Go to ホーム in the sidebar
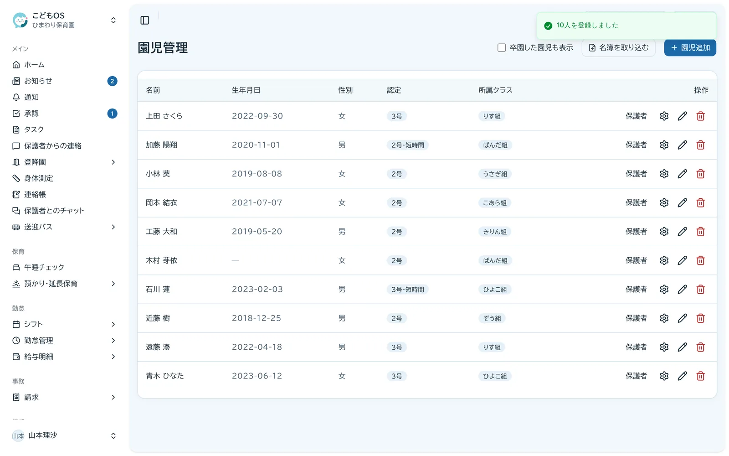 [x=65, y=65]
